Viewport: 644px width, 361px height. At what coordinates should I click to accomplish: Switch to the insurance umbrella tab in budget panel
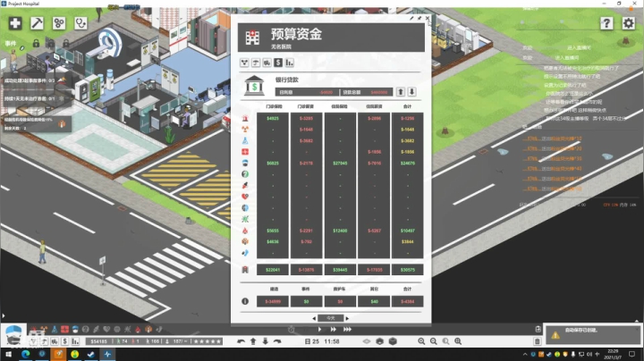pos(256,63)
